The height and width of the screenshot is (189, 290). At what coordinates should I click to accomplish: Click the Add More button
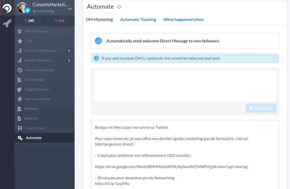[x=261, y=108]
